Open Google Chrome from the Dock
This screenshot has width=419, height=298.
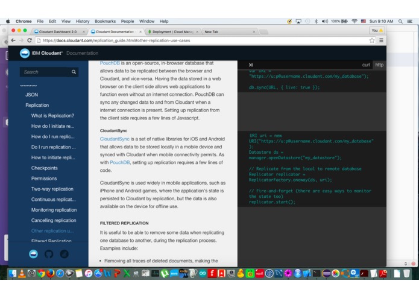(41, 273)
